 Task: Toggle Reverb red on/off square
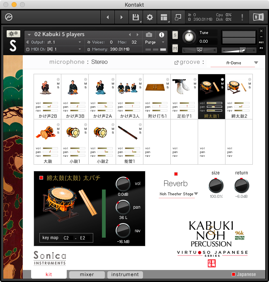176,174
